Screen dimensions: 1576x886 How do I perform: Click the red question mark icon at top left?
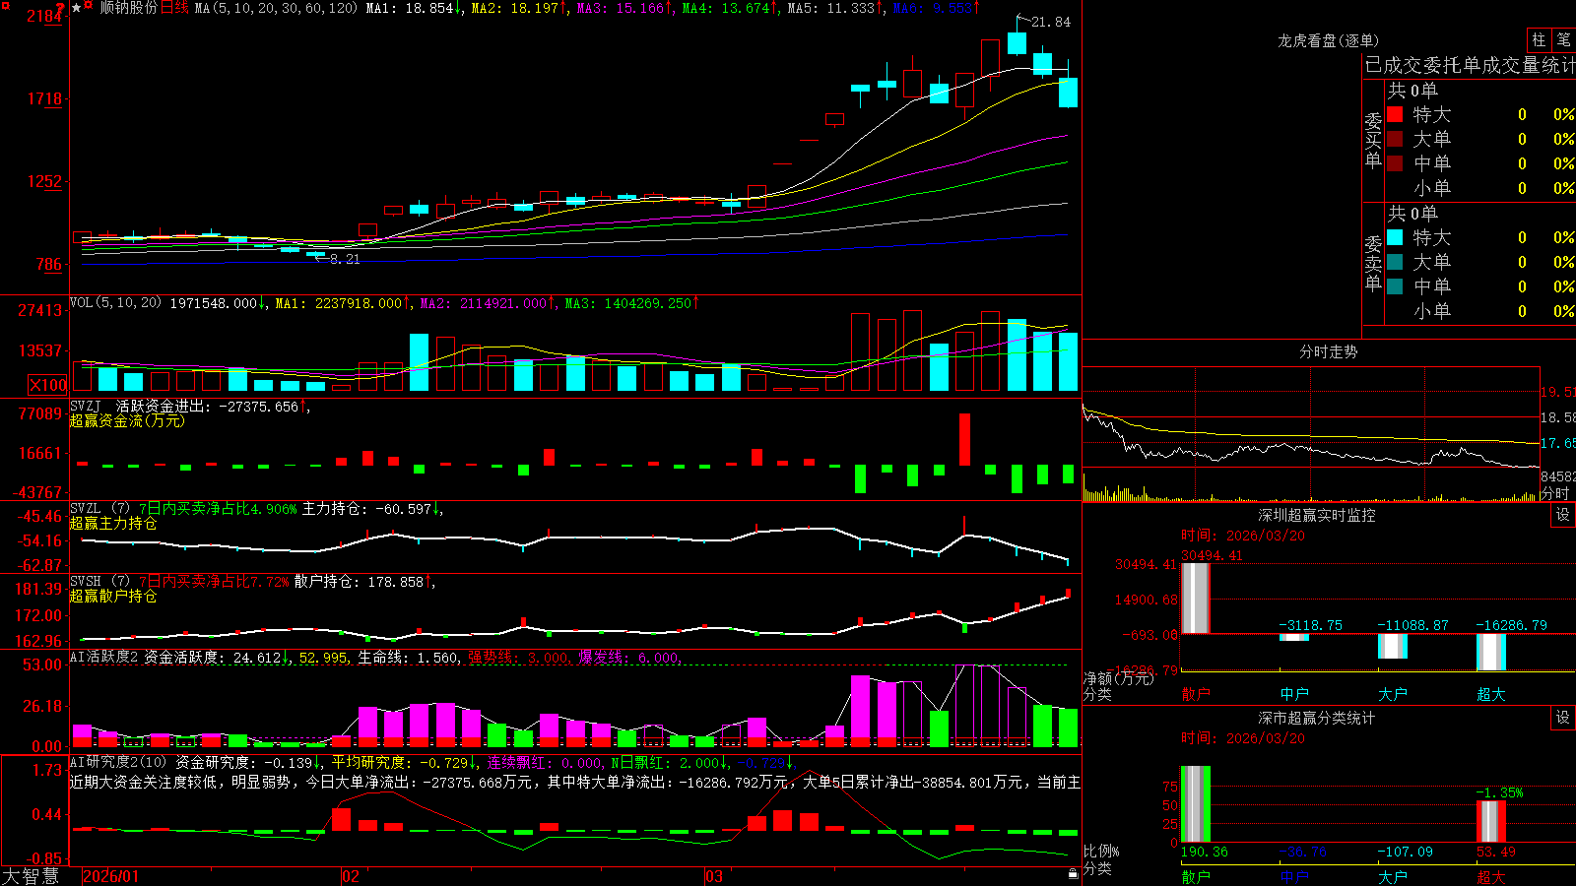(60, 8)
